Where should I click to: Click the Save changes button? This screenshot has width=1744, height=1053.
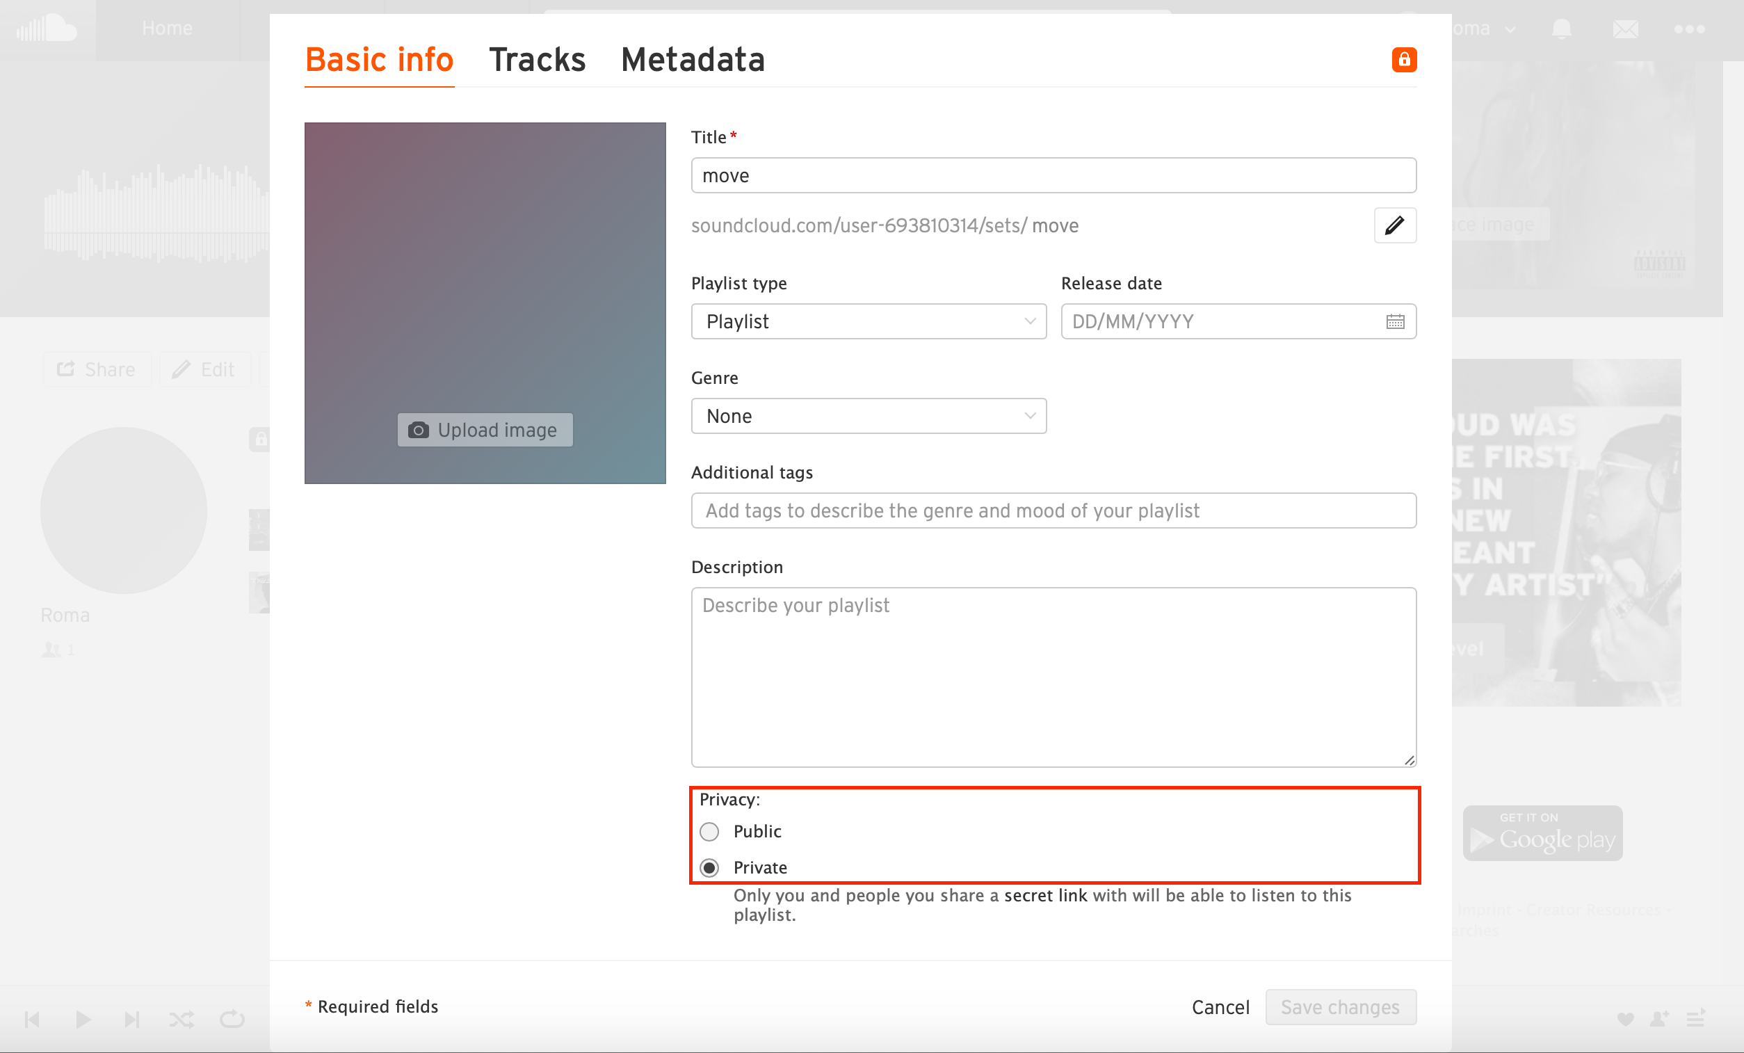[1341, 1006]
